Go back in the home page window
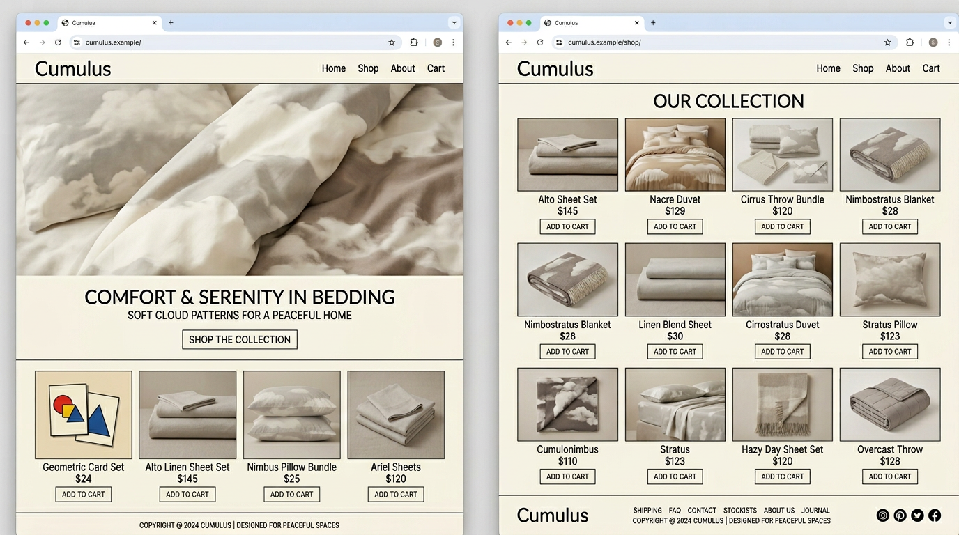959x535 pixels. pos(26,42)
